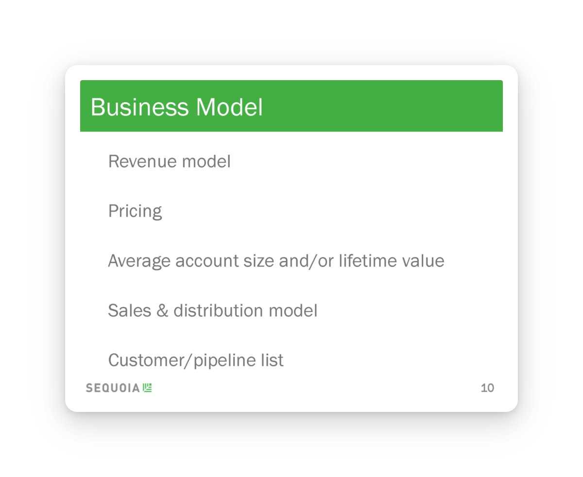Click the SEQUOIA wordmark text
The height and width of the screenshot is (477, 583).
113,388
